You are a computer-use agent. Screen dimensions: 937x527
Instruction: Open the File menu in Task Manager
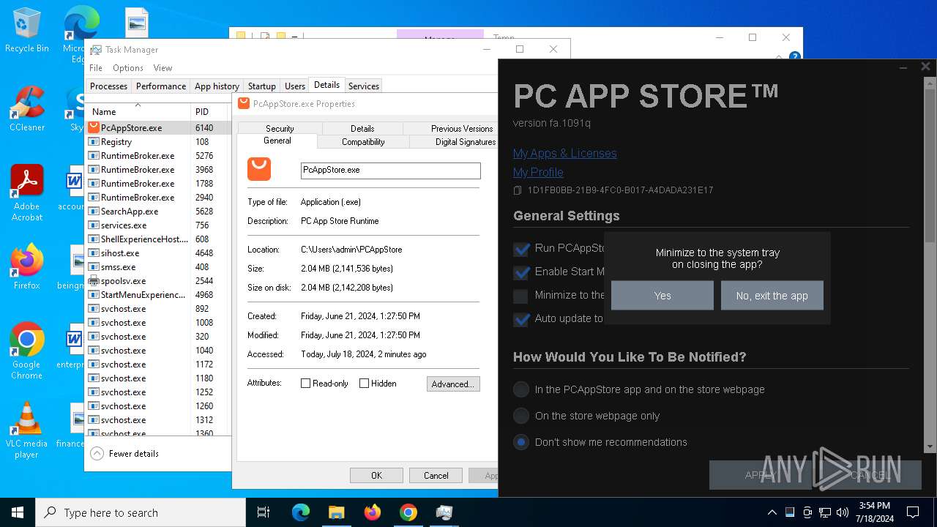coord(96,68)
